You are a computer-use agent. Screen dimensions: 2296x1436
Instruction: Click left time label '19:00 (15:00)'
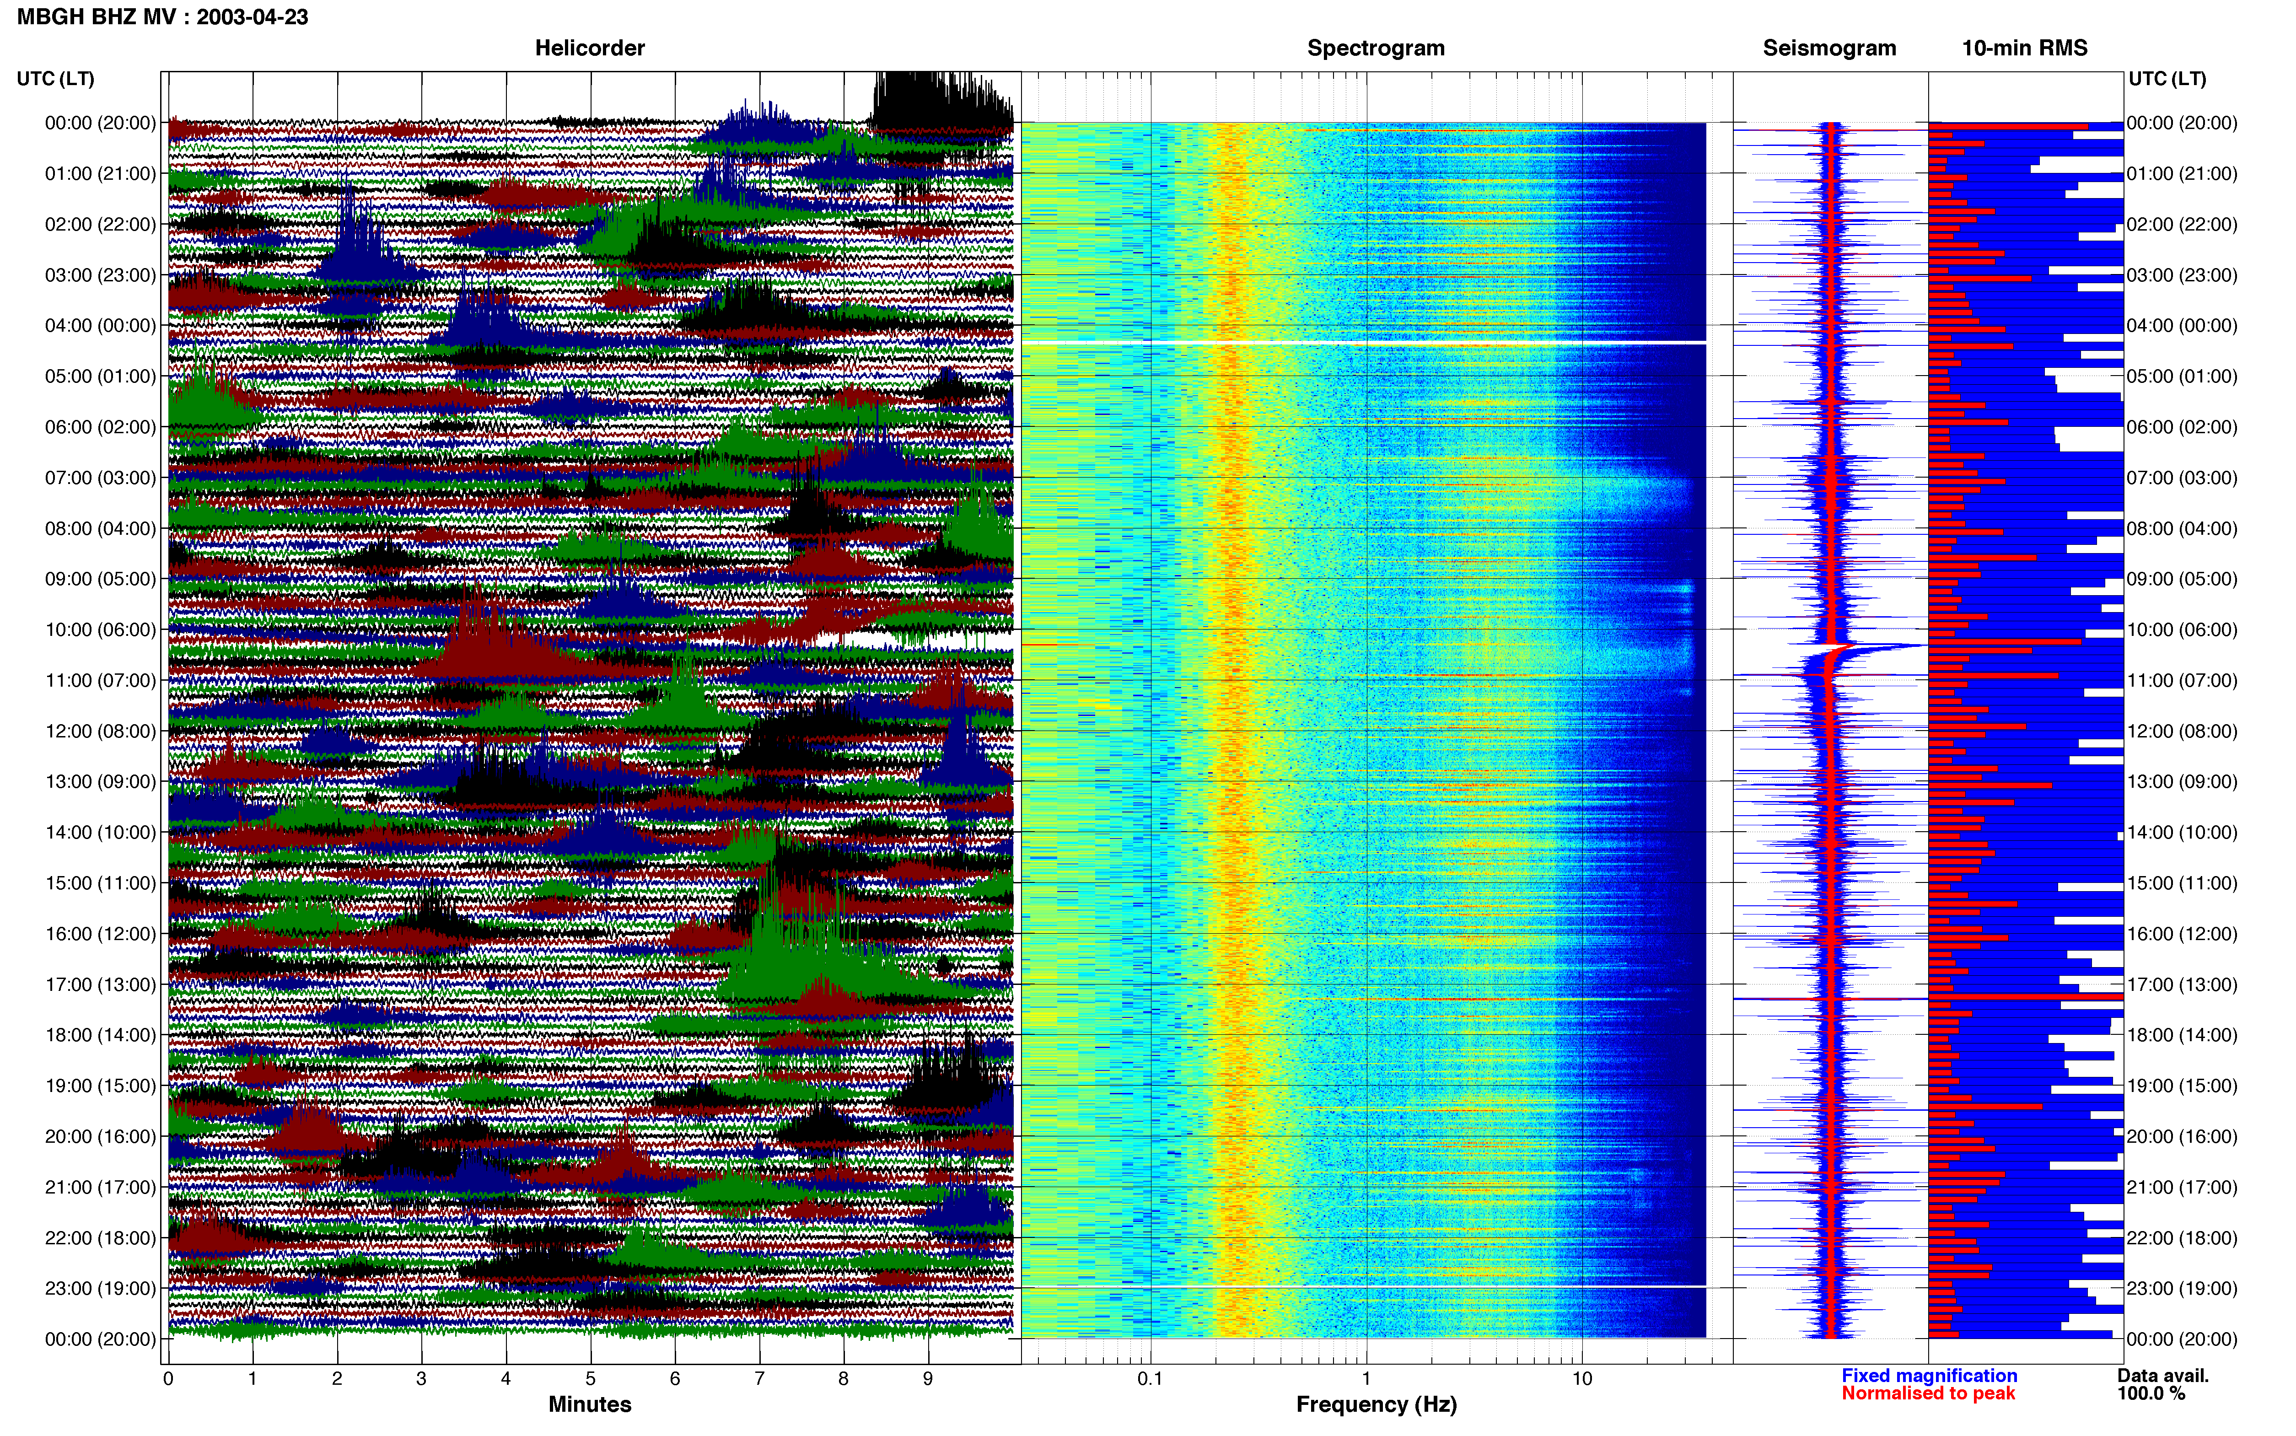pos(100,1086)
